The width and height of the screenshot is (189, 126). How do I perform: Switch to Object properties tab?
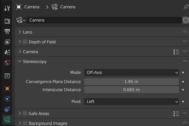point(7,89)
